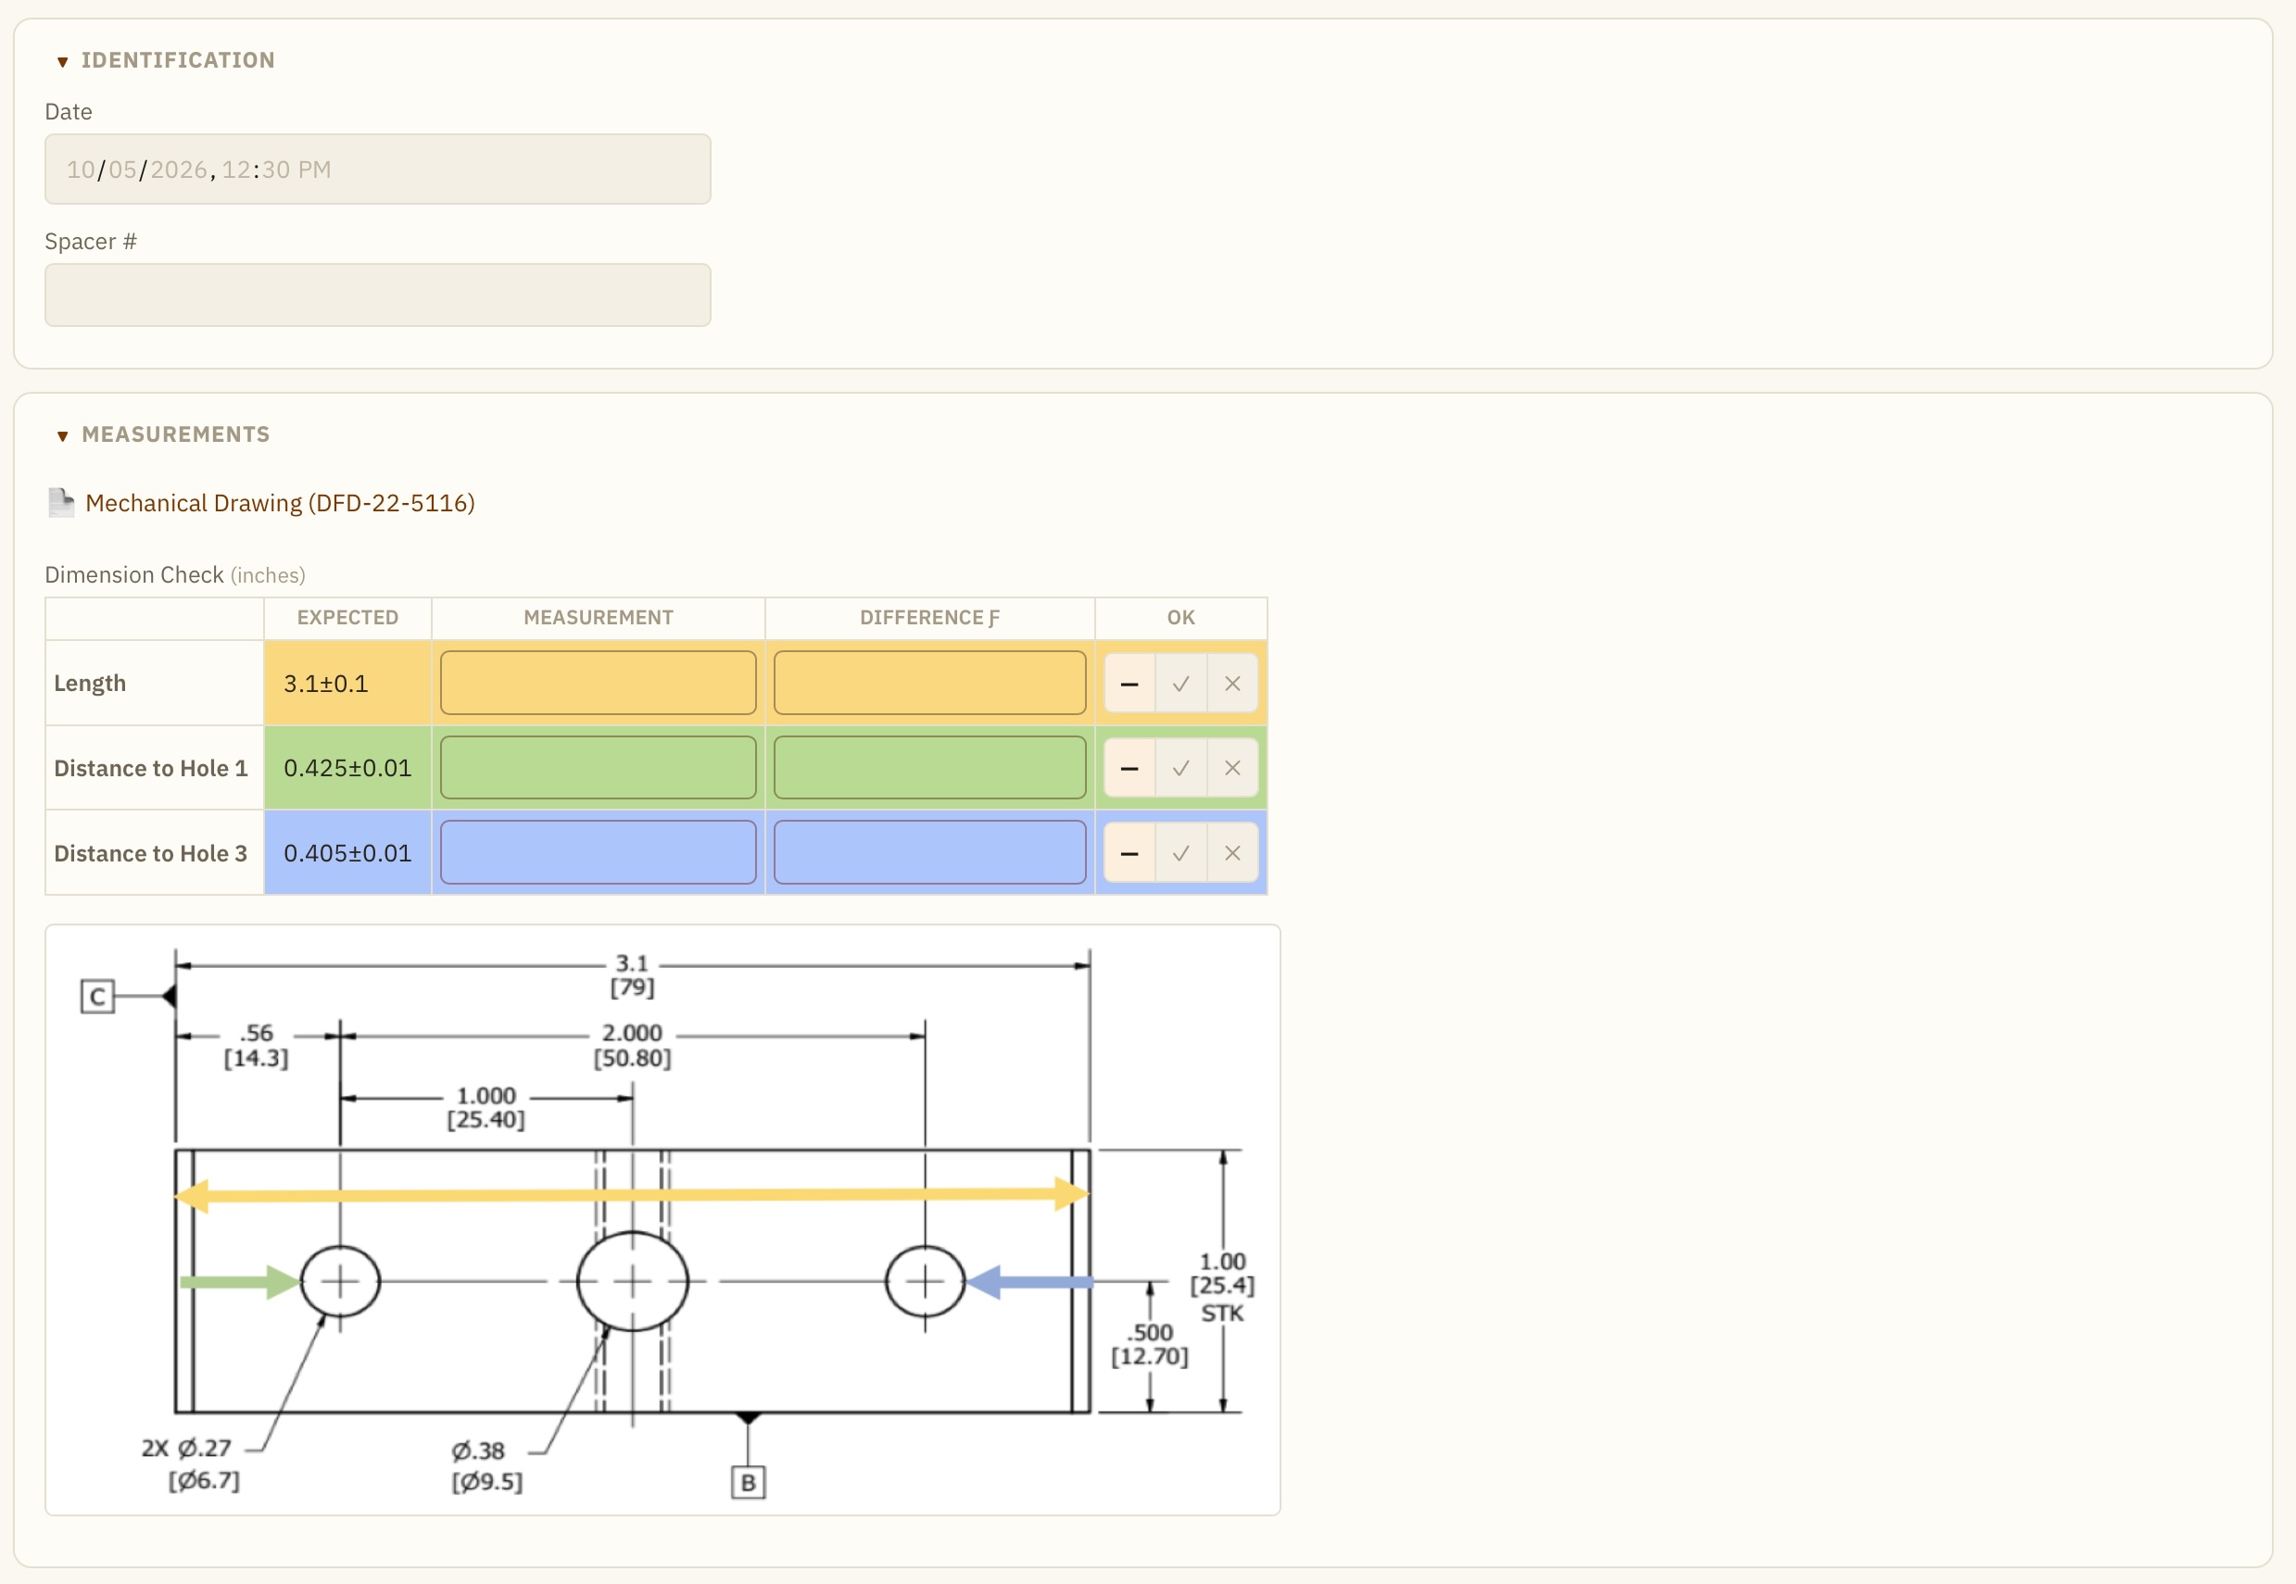Click the EXPECTED column header
2296x1584 pixels.
click(347, 617)
